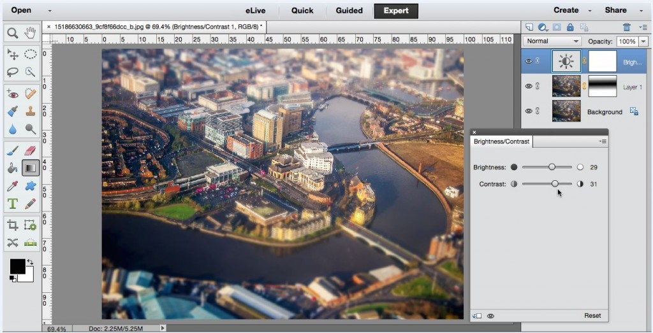653x333 pixels.
Task: Open the status bar Doc info arrow
Action: (x=163, y=328)
